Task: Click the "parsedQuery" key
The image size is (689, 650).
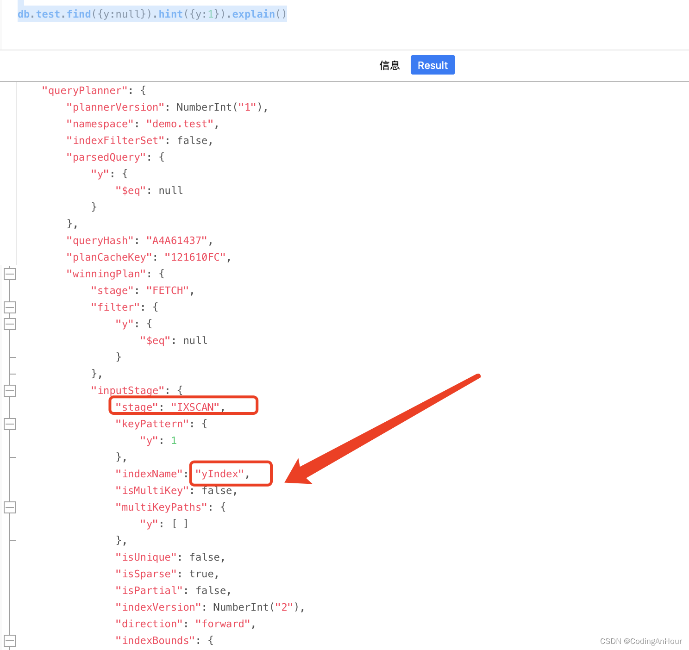Action: click(x=106, y=157)
